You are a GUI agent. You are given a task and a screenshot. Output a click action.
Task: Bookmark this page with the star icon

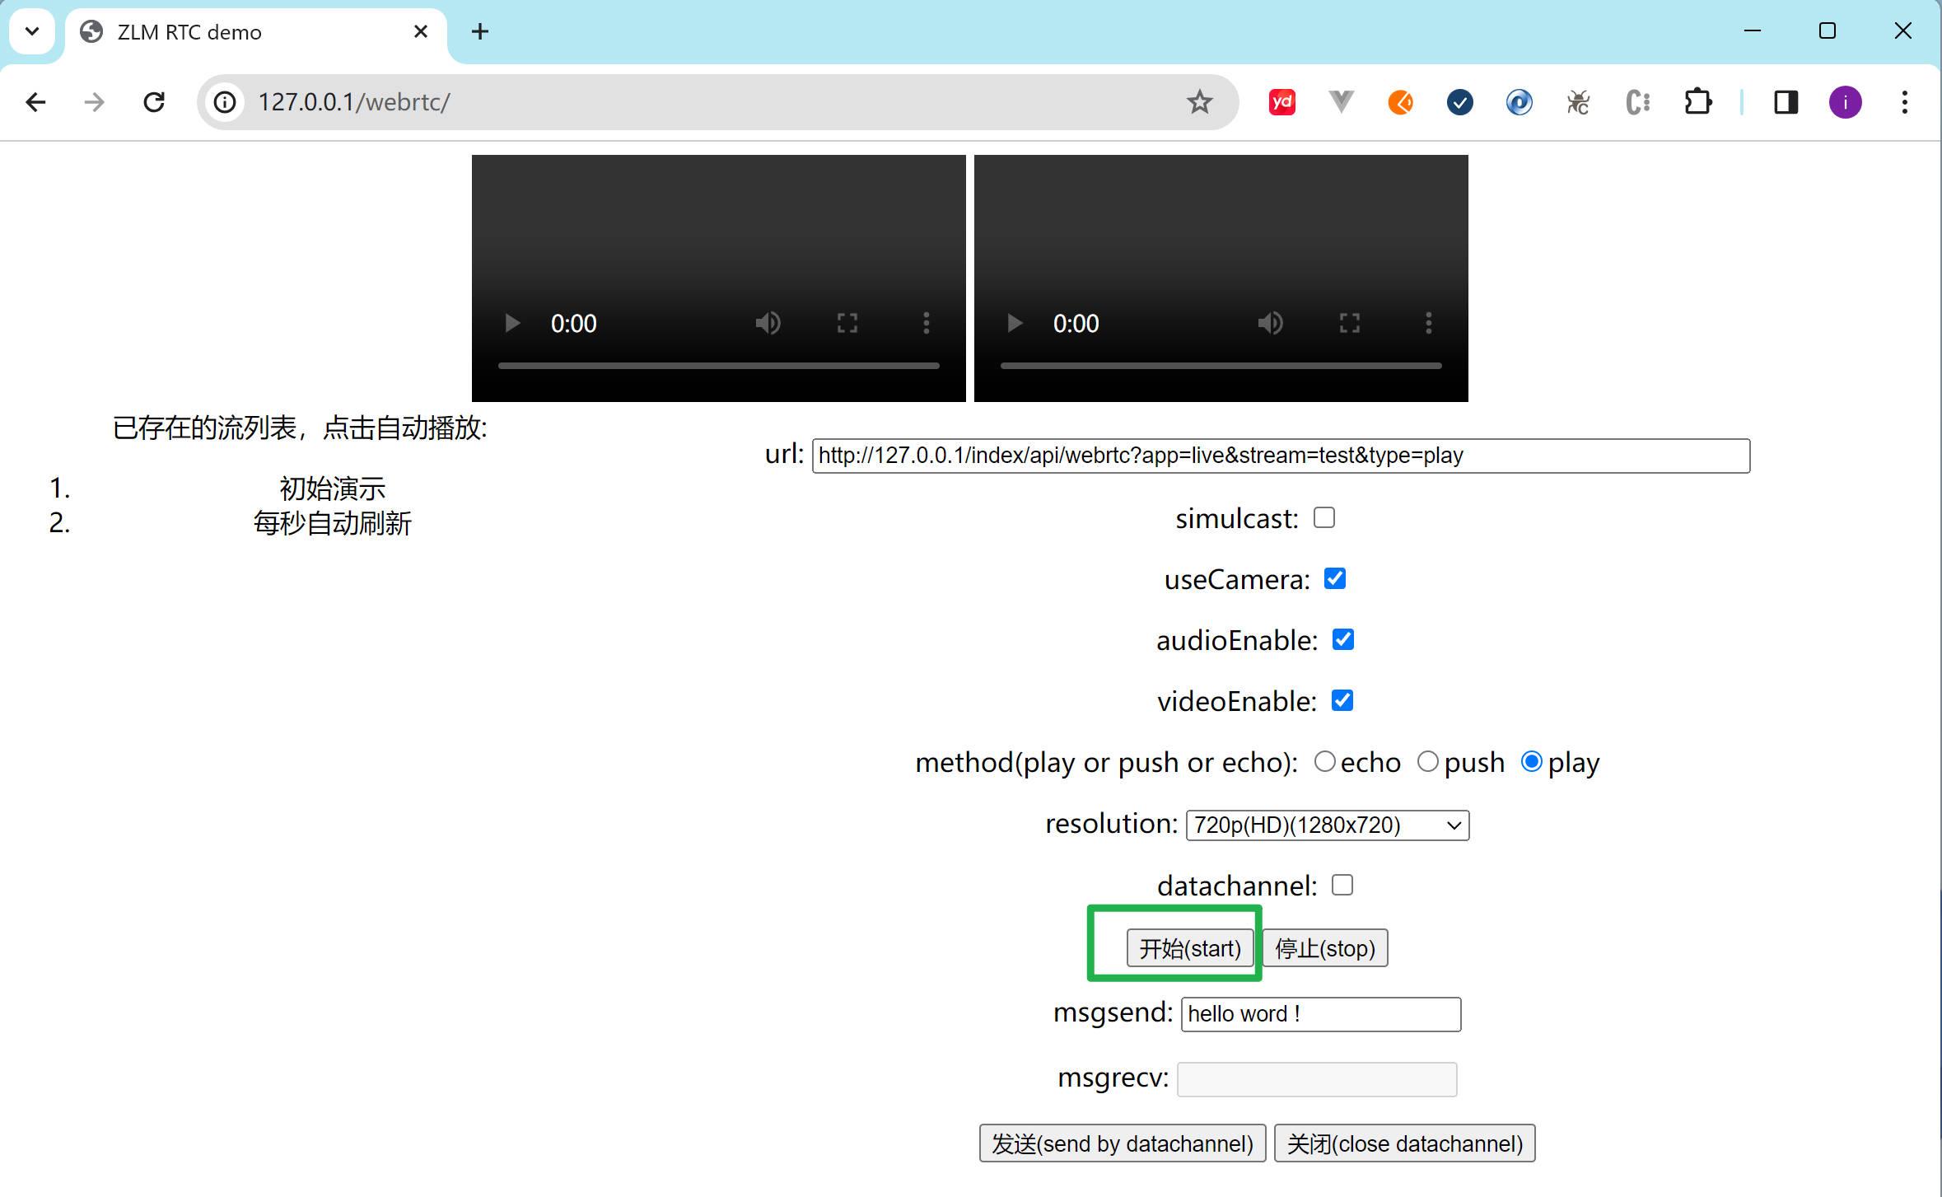coord(1199,102)
